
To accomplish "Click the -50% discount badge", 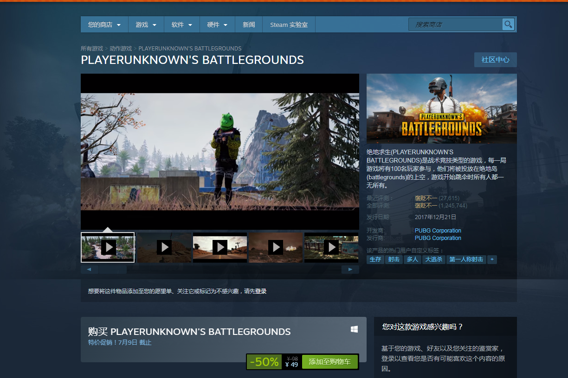I will (264, 362).
